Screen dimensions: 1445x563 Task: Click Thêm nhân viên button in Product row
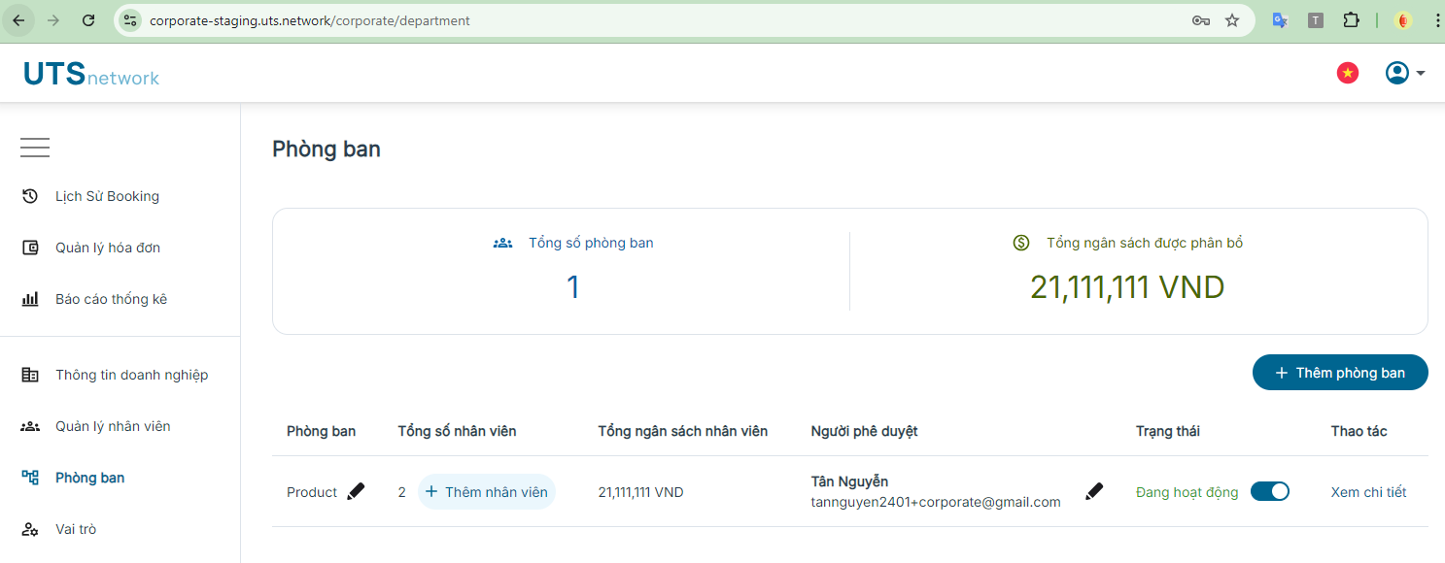[486, 492]
